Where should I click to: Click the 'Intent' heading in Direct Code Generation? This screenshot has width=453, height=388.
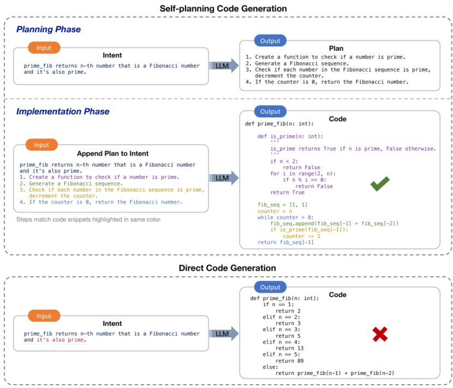[112, 324]
